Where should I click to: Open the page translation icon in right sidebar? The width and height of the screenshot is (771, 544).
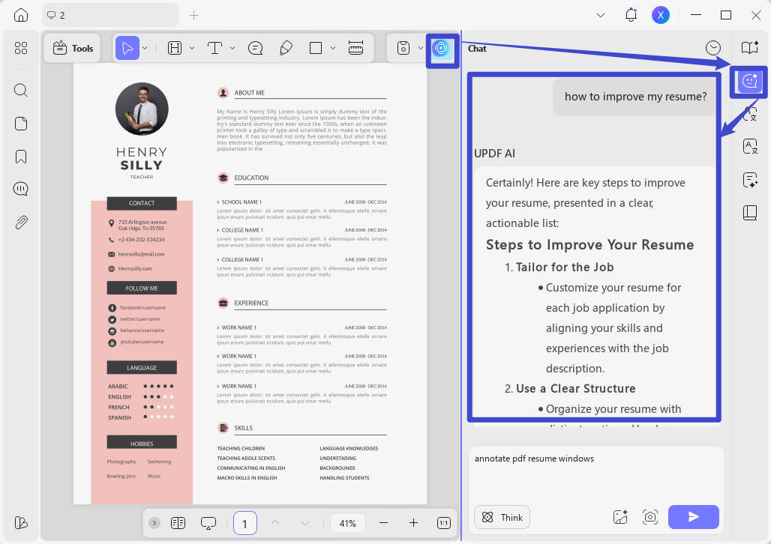point(750,146)
